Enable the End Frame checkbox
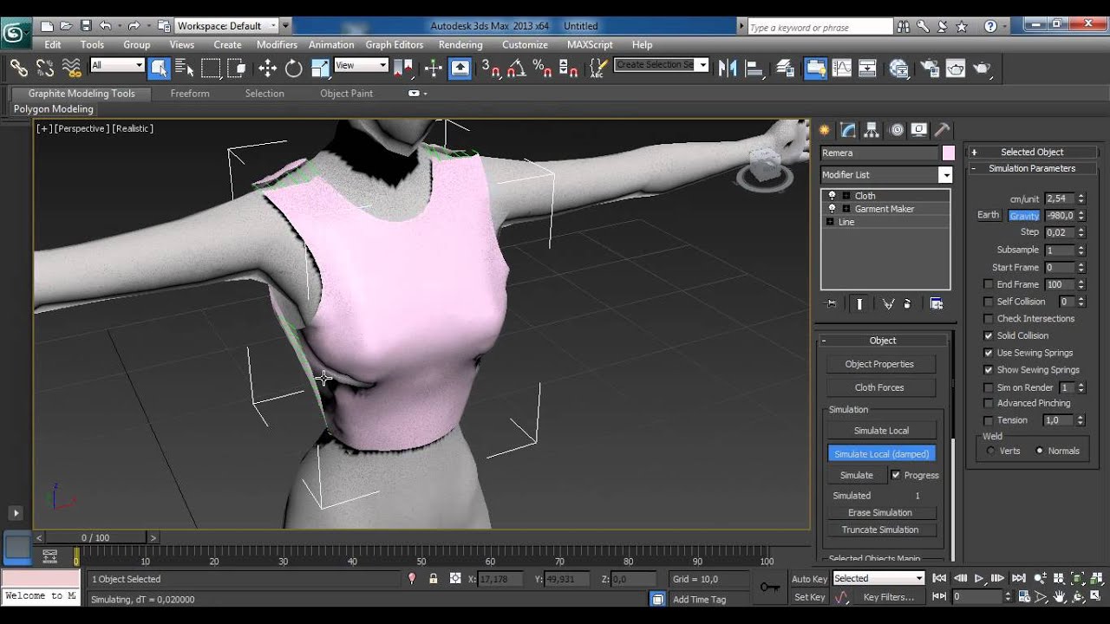This screenshot has height=624, width=1110. point(988,284)
